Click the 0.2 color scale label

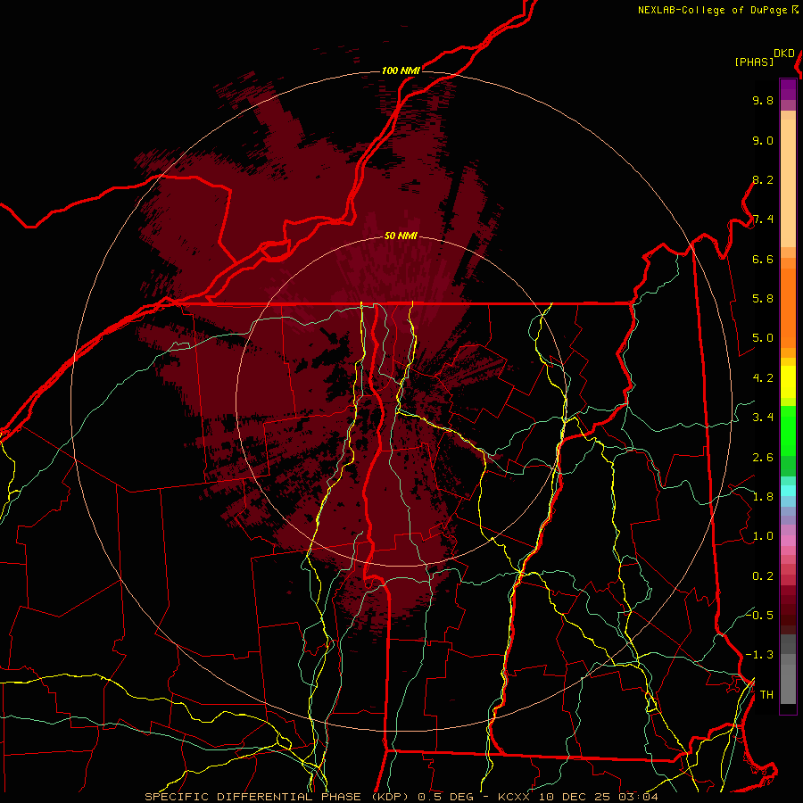[763, 576]
